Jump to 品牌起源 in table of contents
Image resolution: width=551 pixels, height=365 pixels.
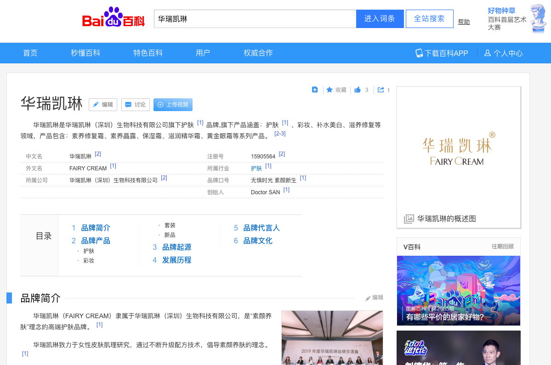click(177, 247)
